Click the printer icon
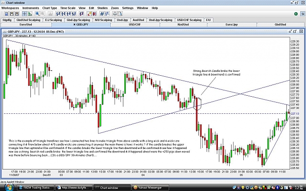This screenshot has width=306, height=191. coord(115,14)
